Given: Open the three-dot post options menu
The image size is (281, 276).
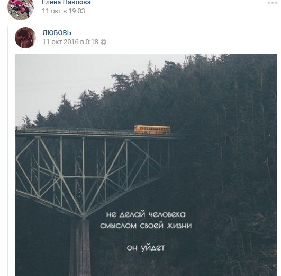Looking at the screenshot, I should tap(273, 3).
